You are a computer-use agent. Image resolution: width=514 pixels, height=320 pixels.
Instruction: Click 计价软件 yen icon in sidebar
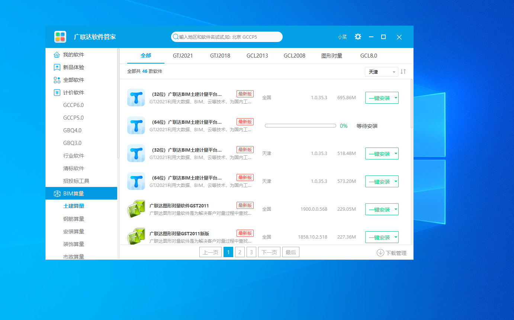(x=57, y=93)
